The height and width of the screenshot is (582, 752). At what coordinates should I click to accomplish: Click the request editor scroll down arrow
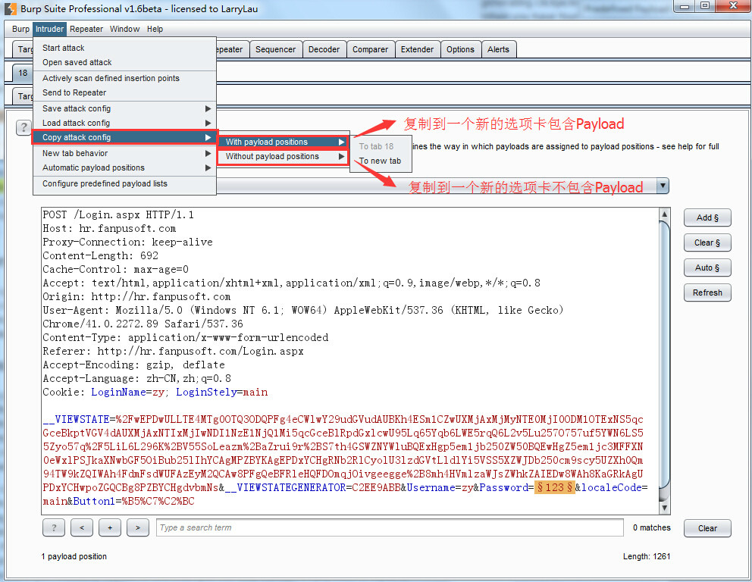click(x=664, y=508)
